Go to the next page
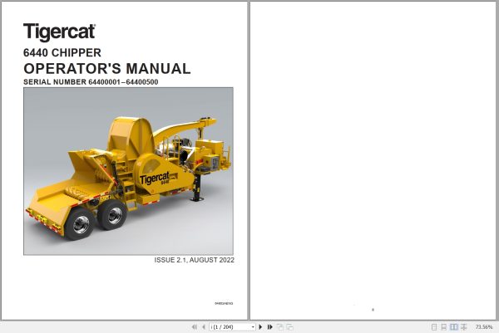Viewport: 499px width, 333px height. (x=260, y=327)
